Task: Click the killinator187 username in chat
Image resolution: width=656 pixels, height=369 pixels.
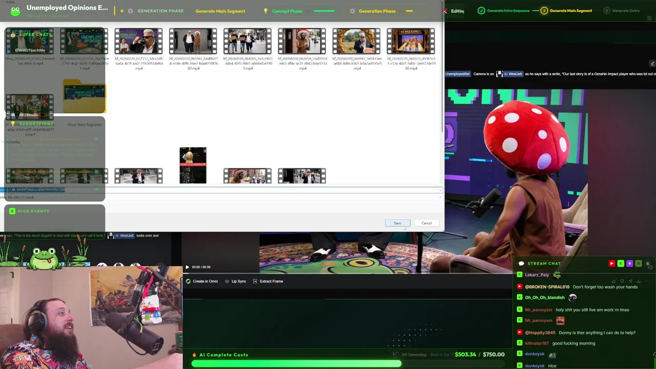Action: [537, 343]
